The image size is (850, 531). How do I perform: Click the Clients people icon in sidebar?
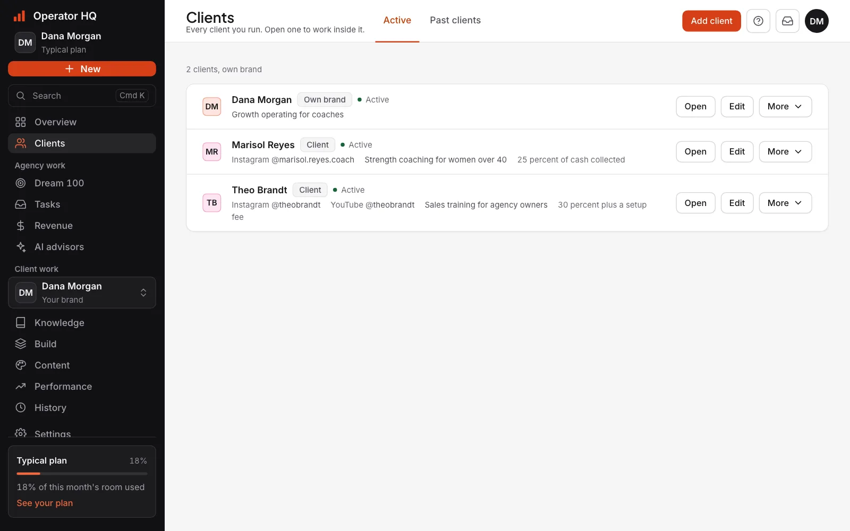(x=21, y=143)
